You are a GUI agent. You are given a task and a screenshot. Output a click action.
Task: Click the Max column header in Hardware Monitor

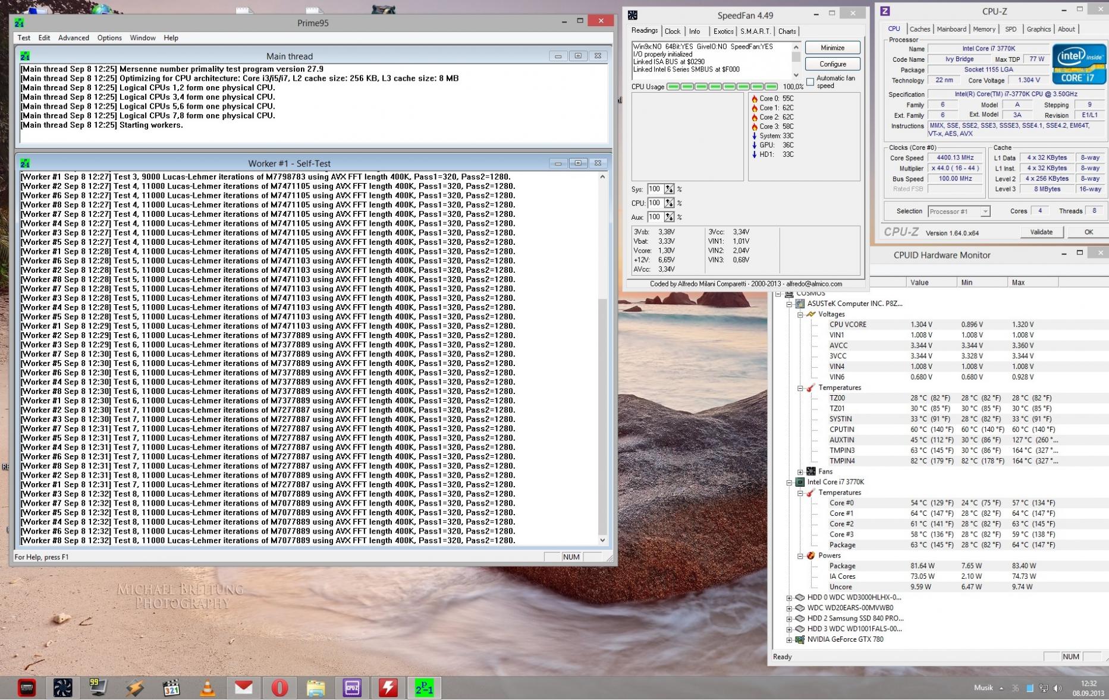(1035, 282)
